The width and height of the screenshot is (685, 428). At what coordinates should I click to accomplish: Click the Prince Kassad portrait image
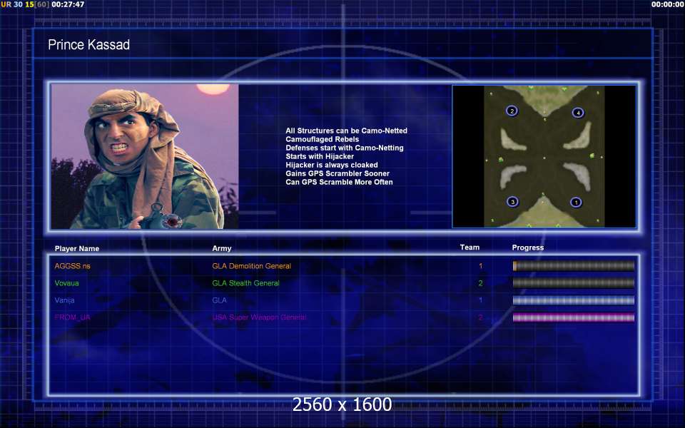coord(145,157)
